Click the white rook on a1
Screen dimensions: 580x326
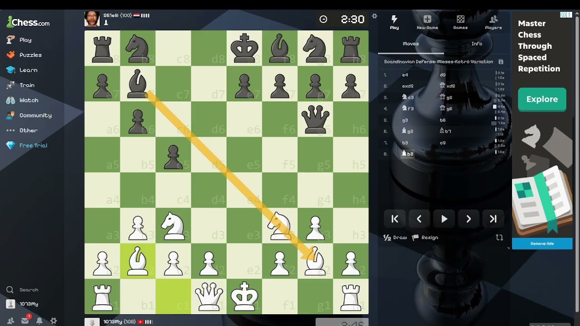102,297
